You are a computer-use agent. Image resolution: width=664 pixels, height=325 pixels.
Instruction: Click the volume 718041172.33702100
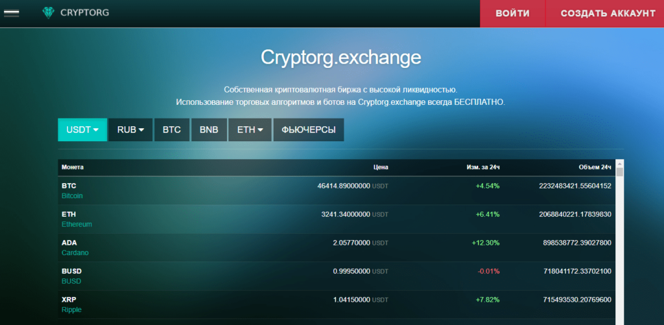577,271
